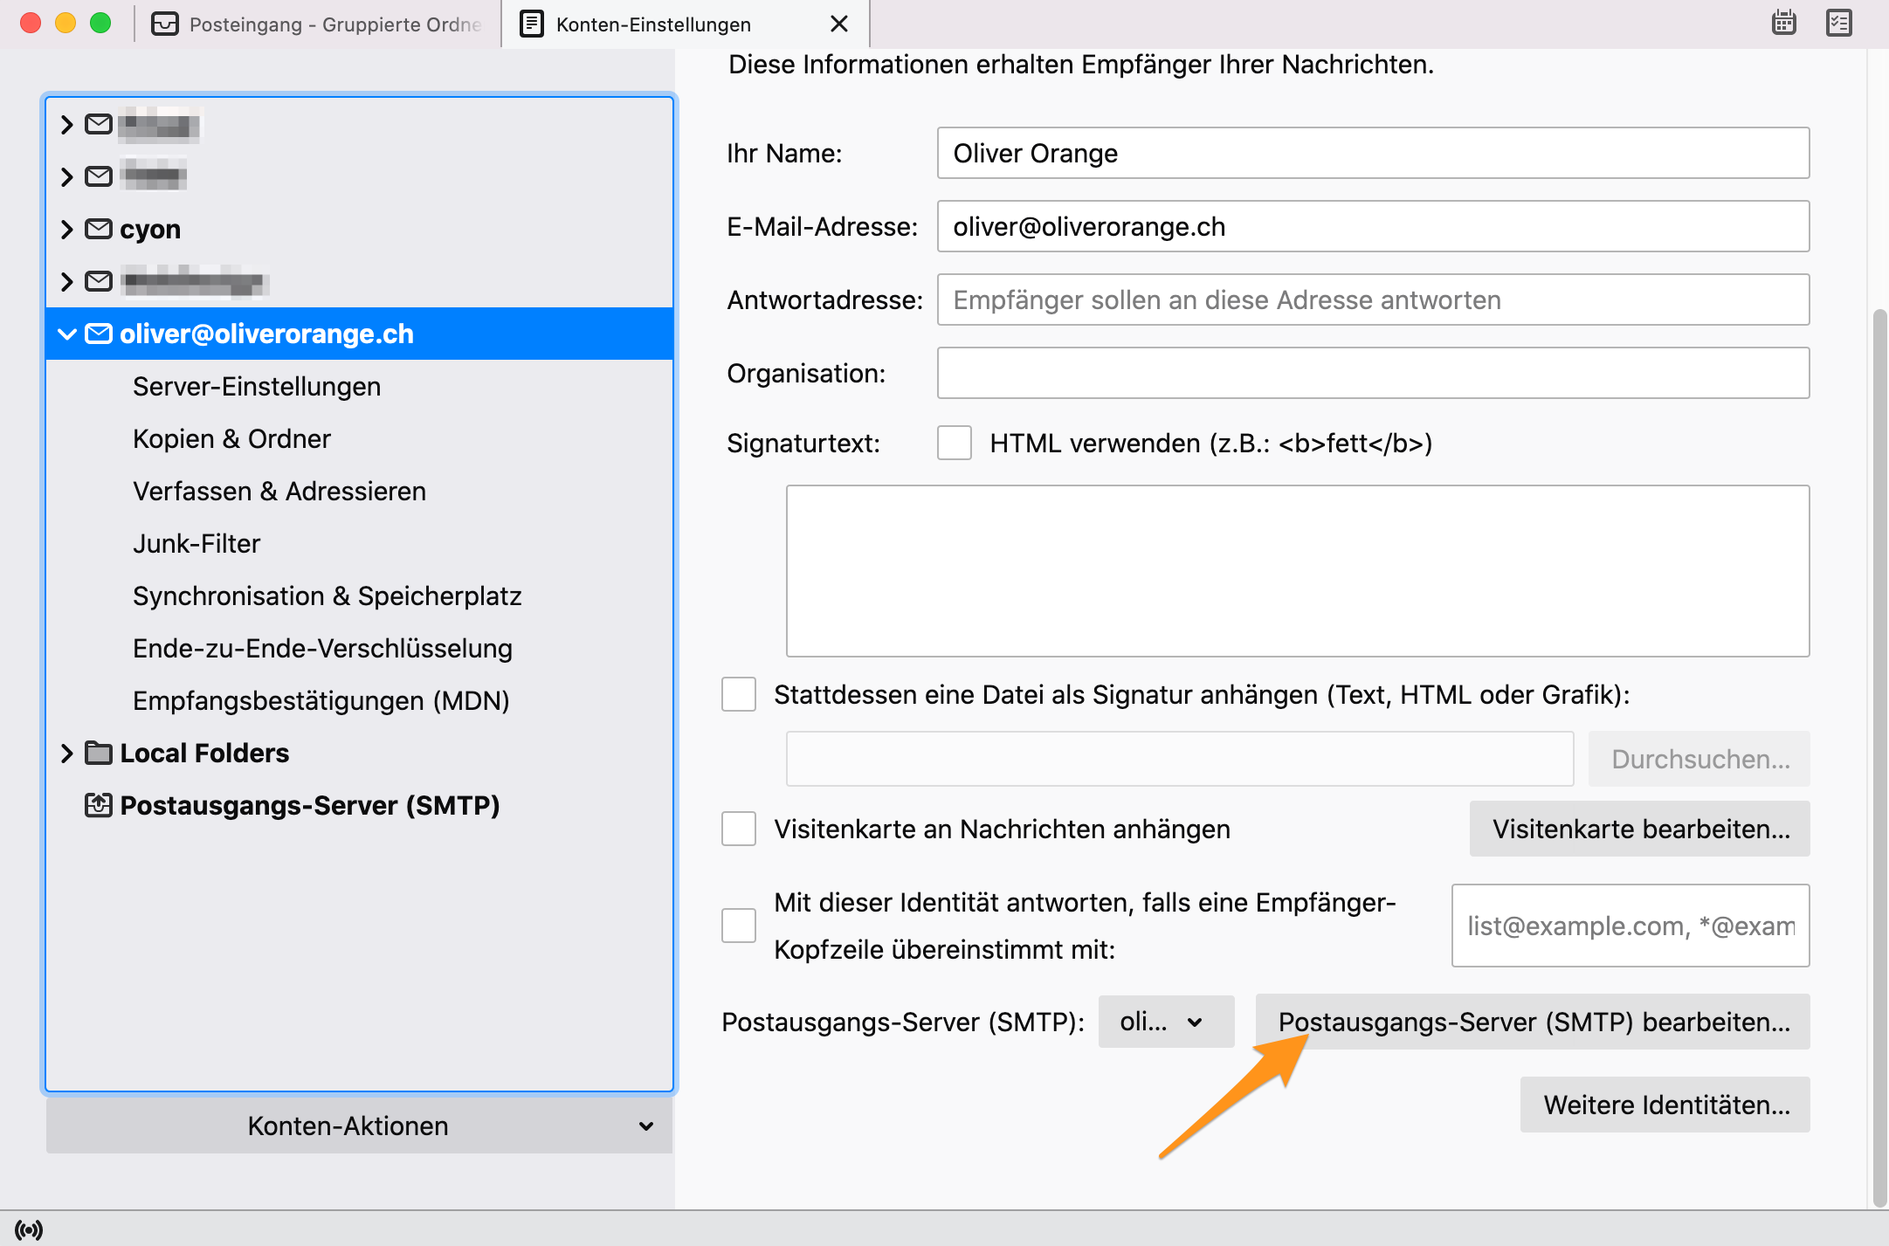Collapse the oliver@oliverorange.ch account

(x=67, y=334)
